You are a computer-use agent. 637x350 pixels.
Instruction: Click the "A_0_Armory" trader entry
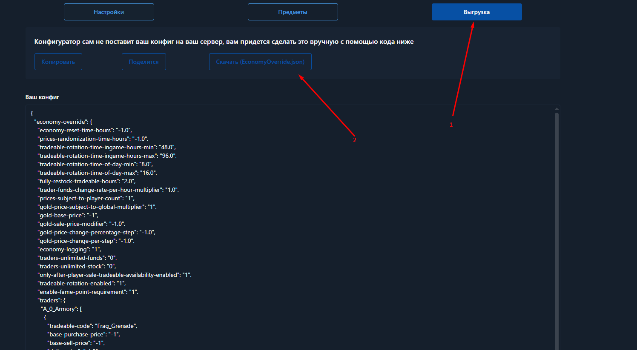coord(61,309)
